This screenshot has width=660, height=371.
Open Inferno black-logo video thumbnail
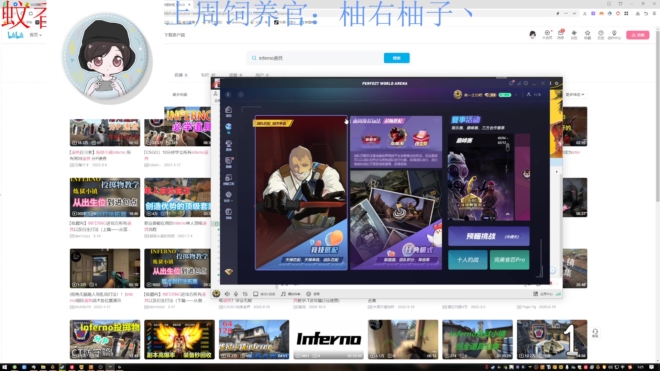(329, 339)
